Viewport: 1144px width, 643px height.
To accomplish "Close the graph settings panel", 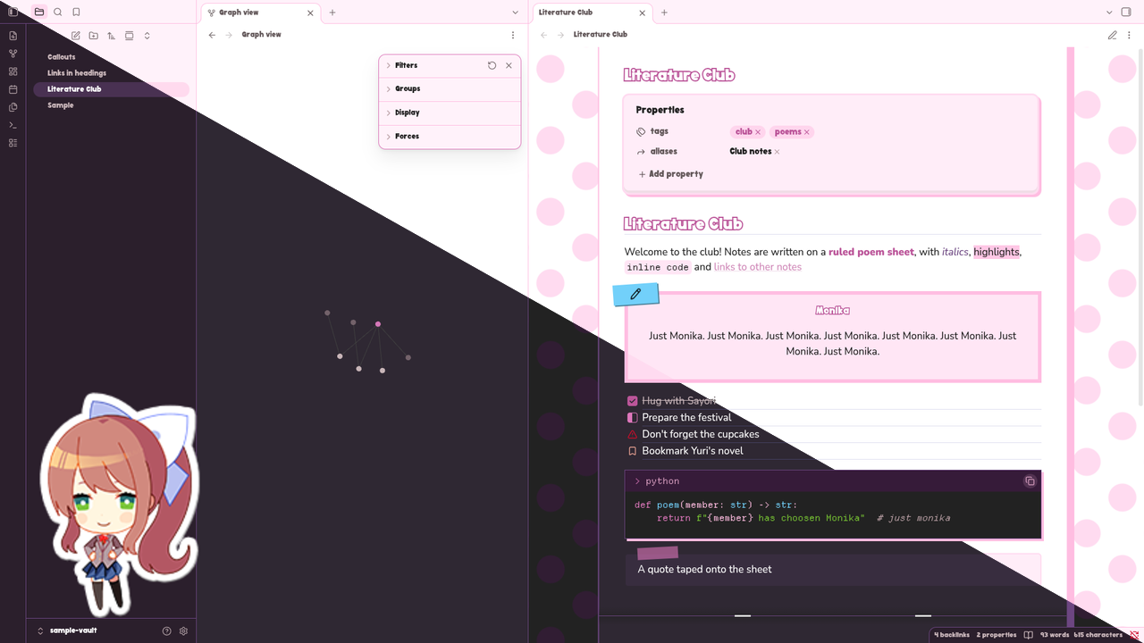I will tap(509, 65).
